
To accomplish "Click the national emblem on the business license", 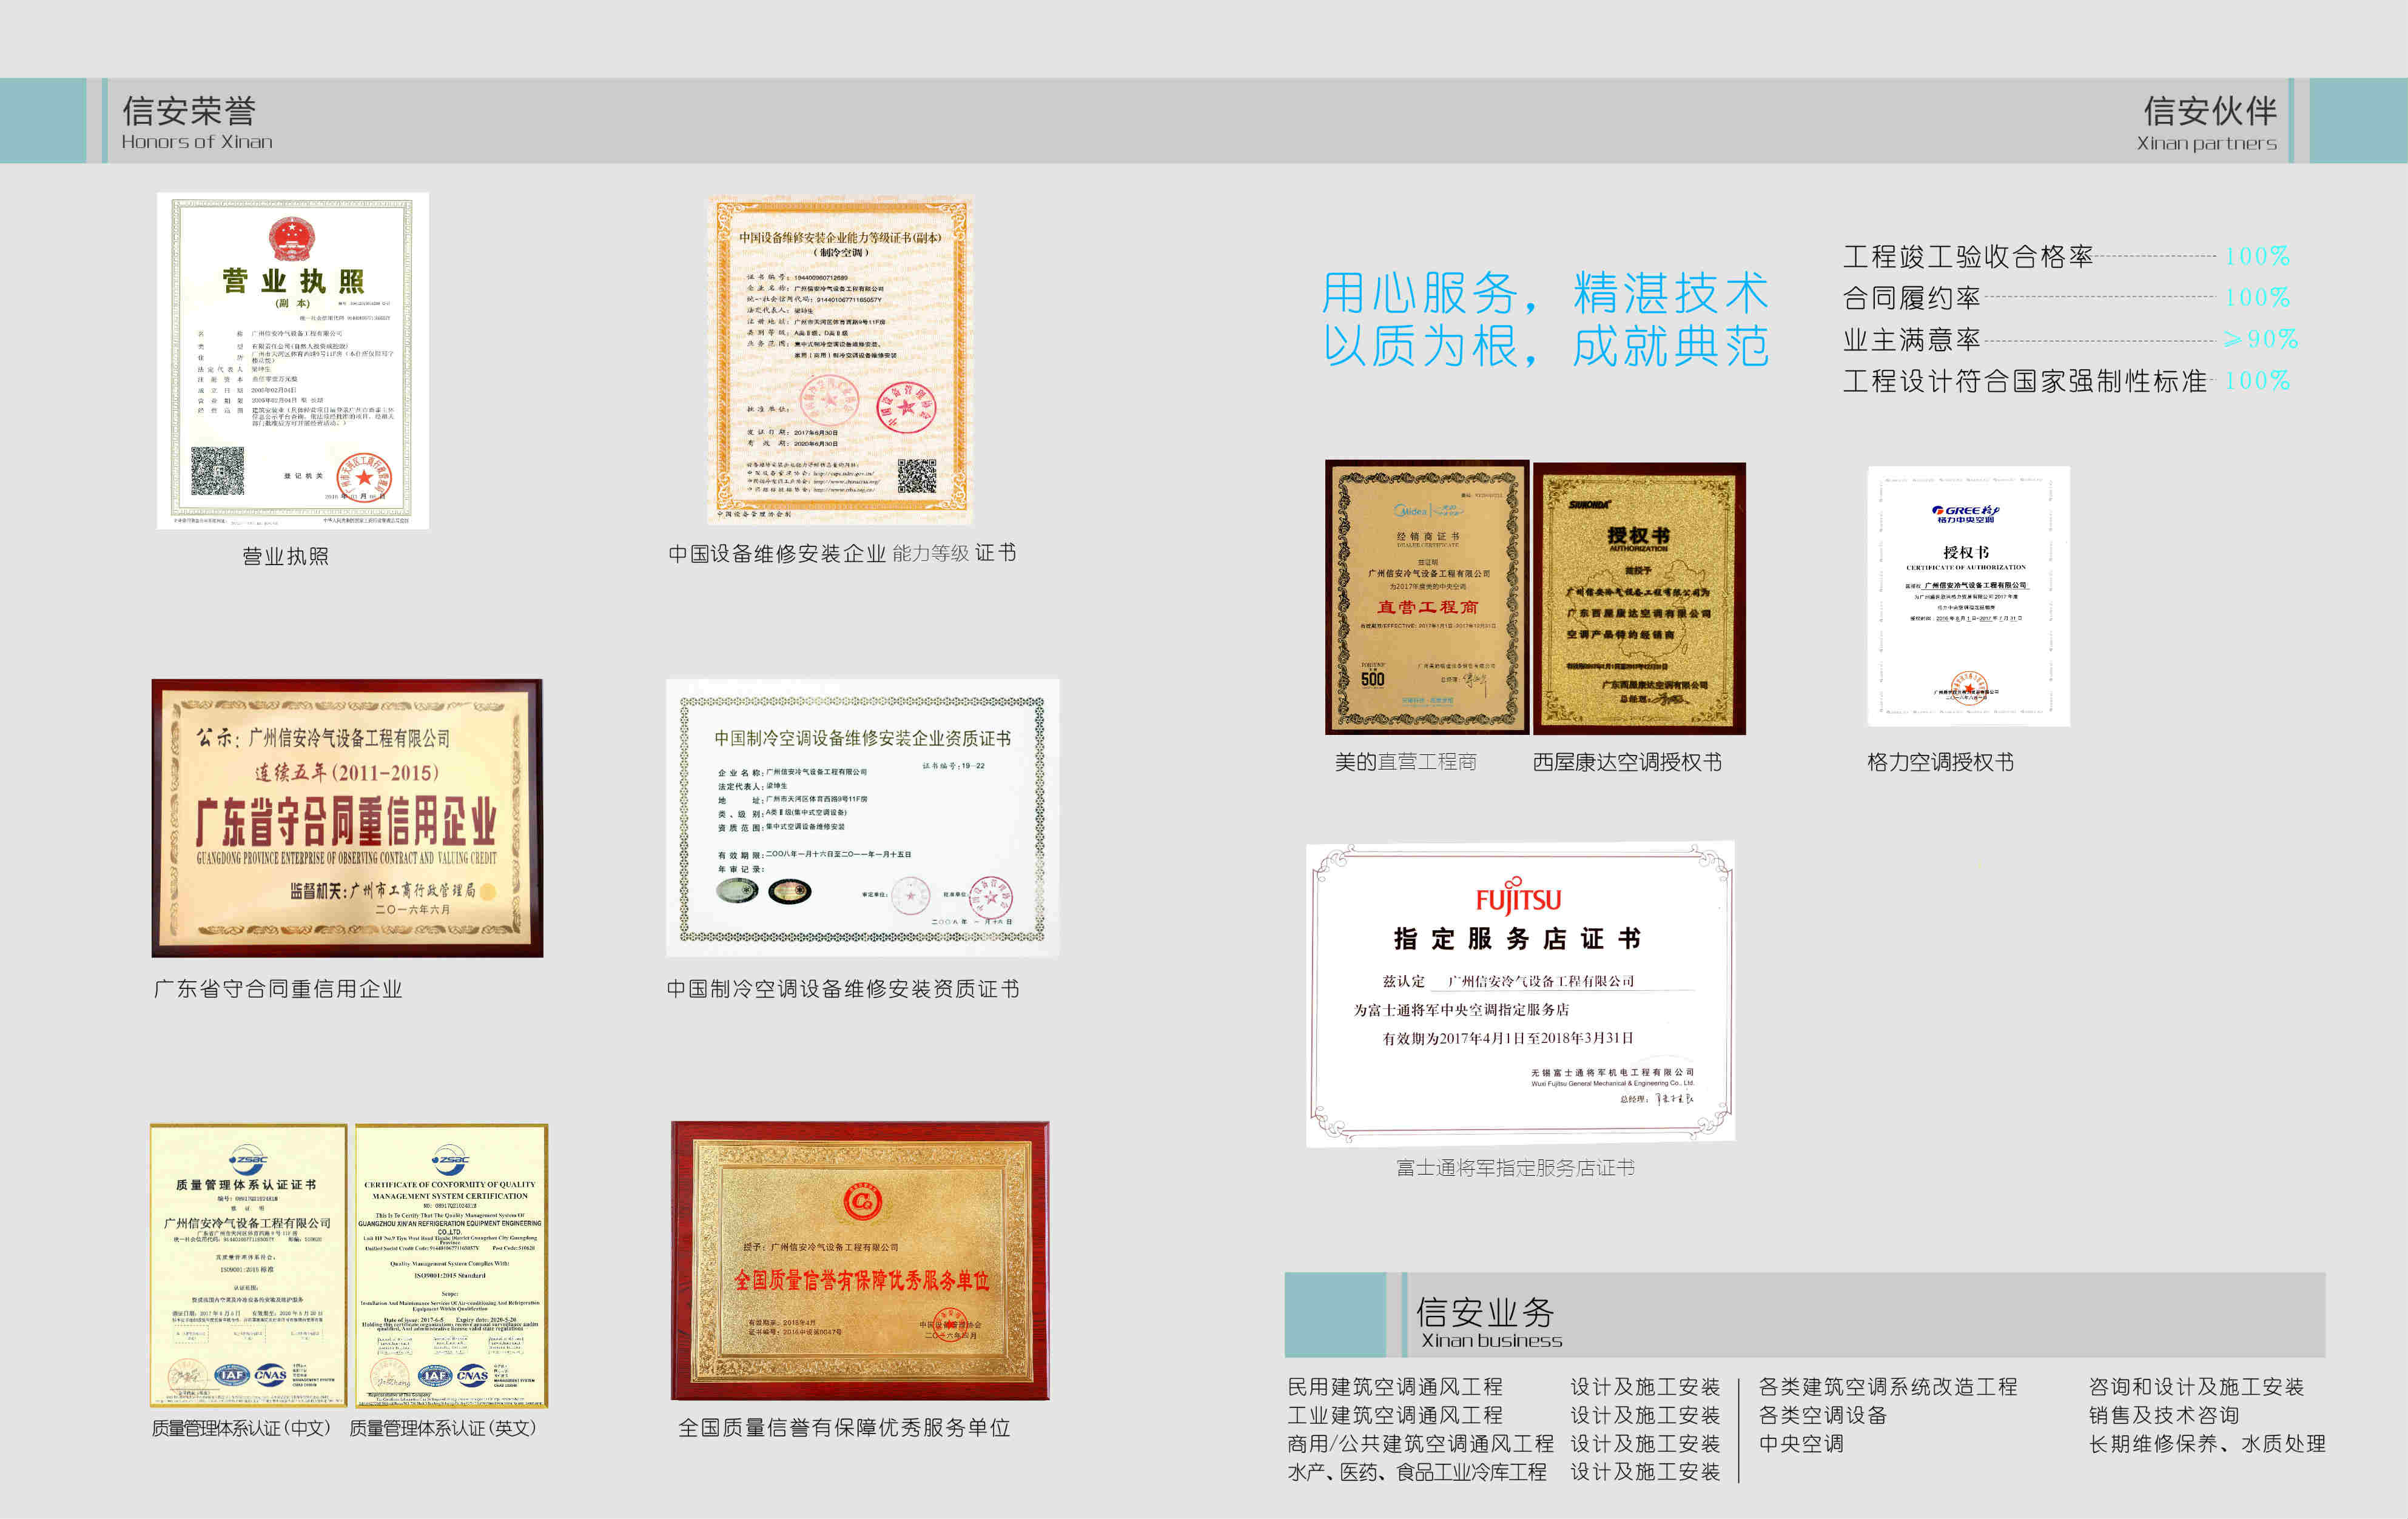I will 291,239.
